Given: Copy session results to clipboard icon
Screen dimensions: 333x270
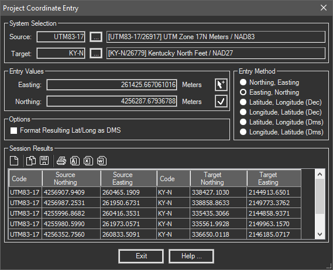Looking at the screenshot, I should tap(31, 161).
